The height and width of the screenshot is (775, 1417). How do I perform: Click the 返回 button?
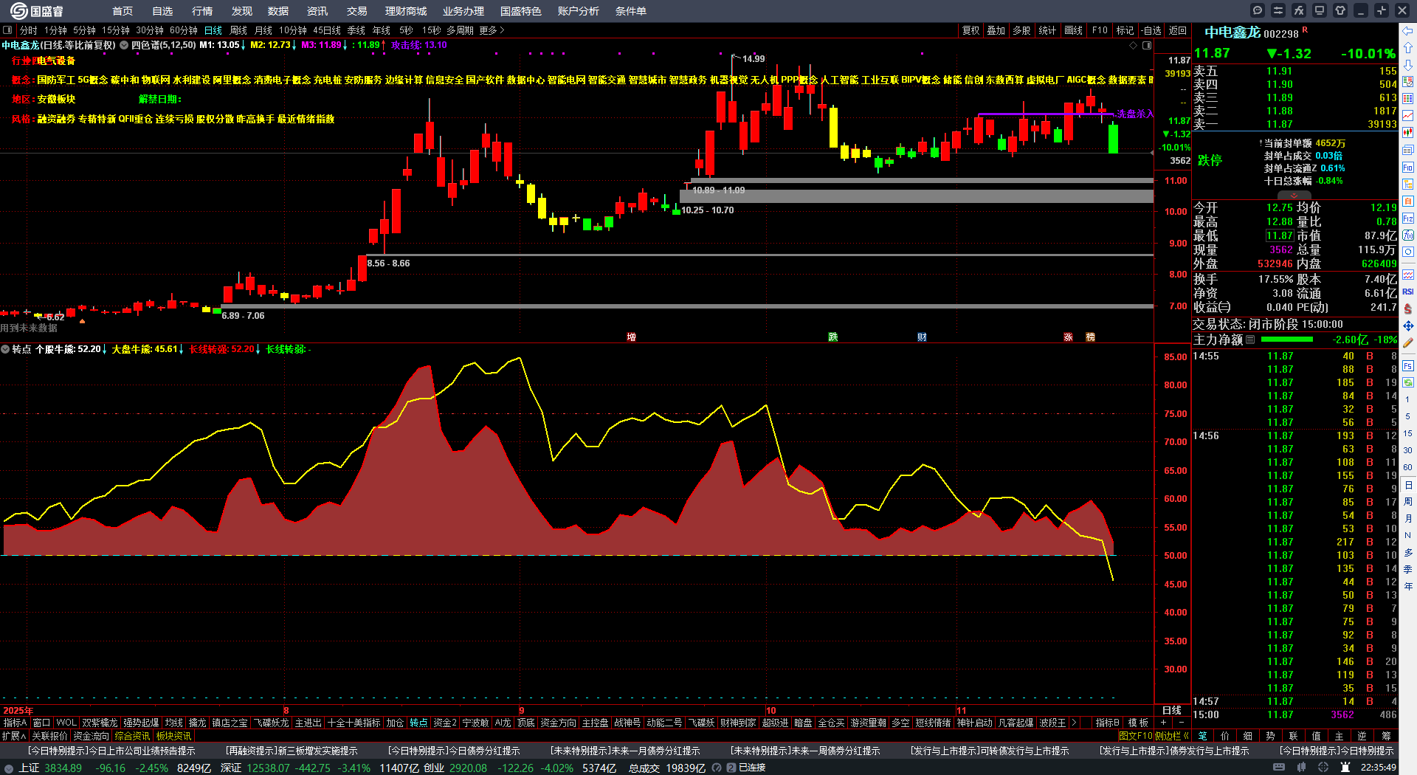[x=1178, y=30]
